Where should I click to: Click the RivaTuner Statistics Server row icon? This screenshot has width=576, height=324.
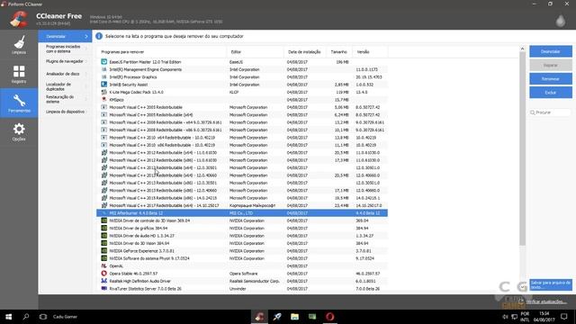[104, 289]
